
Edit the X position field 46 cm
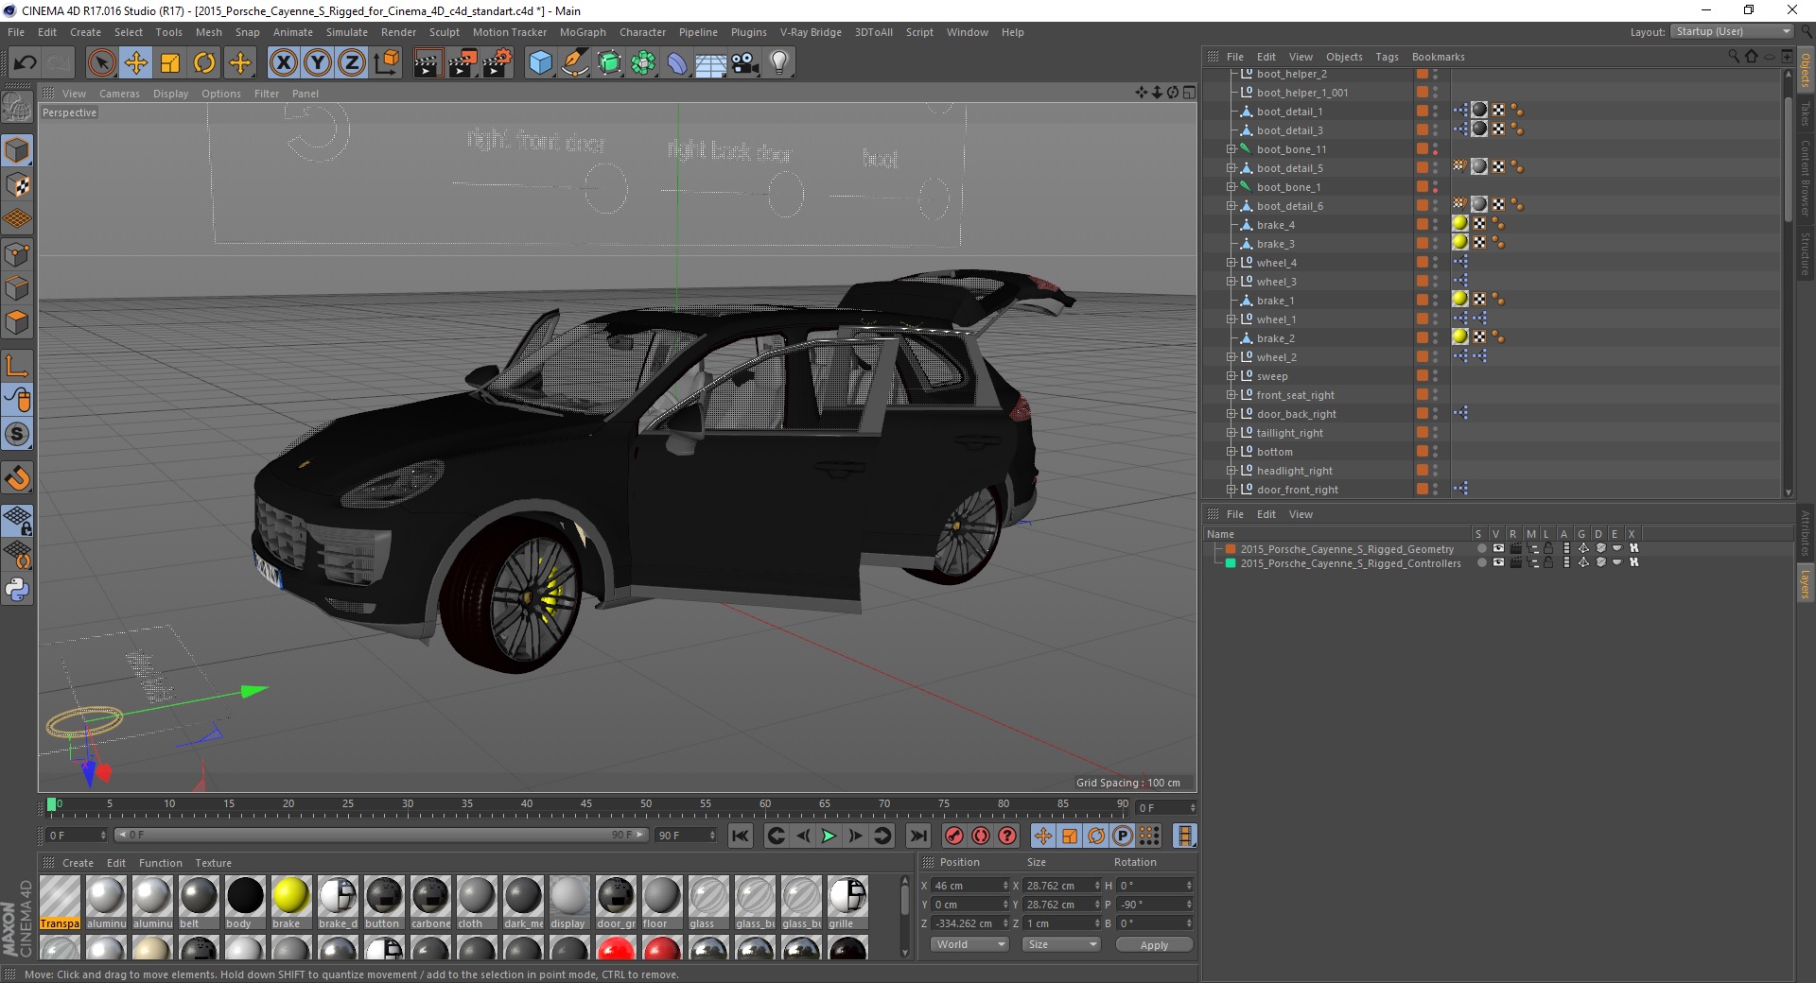[x=970, y=886]
